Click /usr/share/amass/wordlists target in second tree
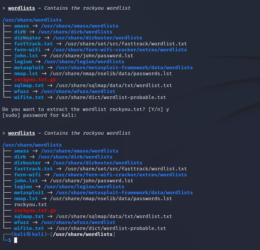Screen dimensions: 260x250 (80, 151)
